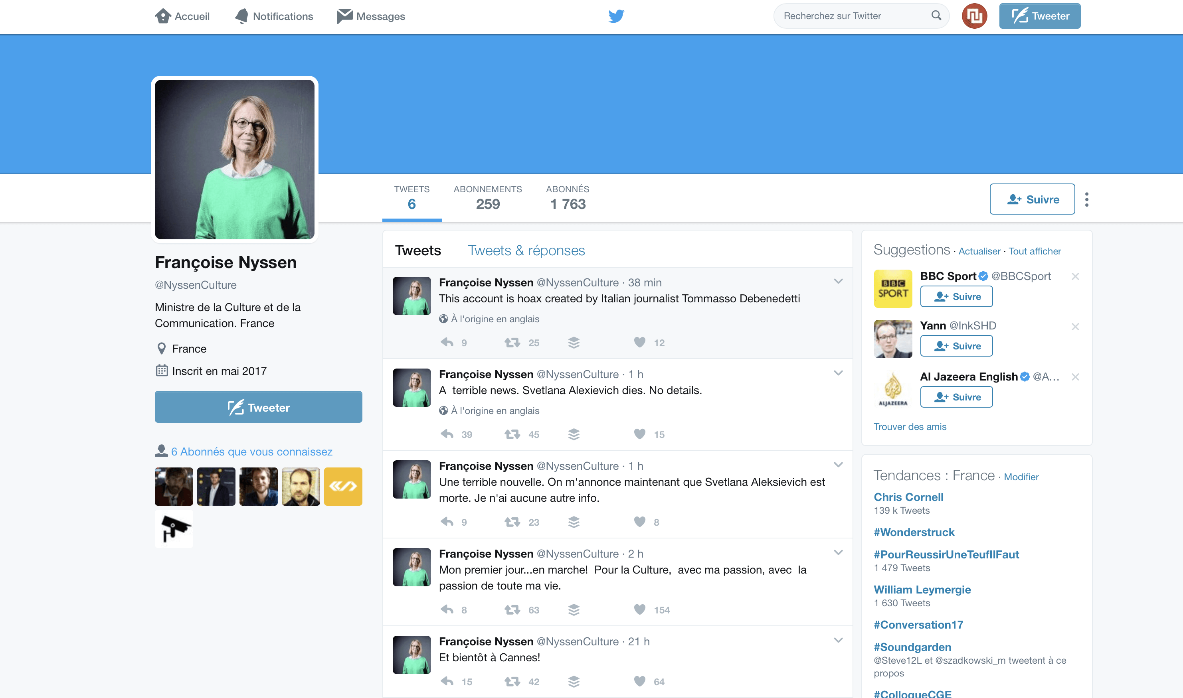Select the Abonnés 1 763 tab

[x=568, y=197]
